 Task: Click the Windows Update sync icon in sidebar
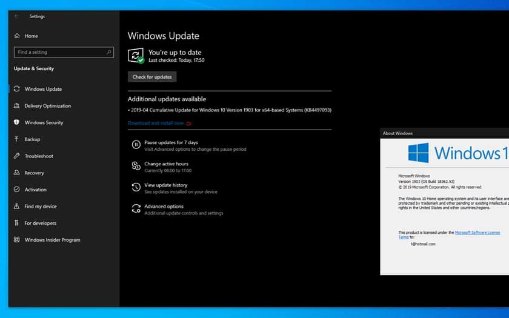17,89
